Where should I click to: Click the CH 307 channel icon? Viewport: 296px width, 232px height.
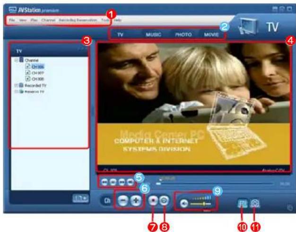point(28,72)
